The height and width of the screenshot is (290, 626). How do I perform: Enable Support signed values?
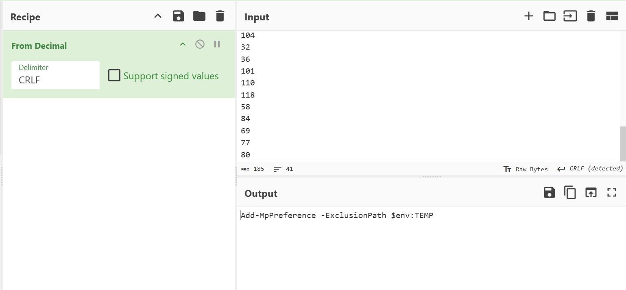(x=114, y=75)
